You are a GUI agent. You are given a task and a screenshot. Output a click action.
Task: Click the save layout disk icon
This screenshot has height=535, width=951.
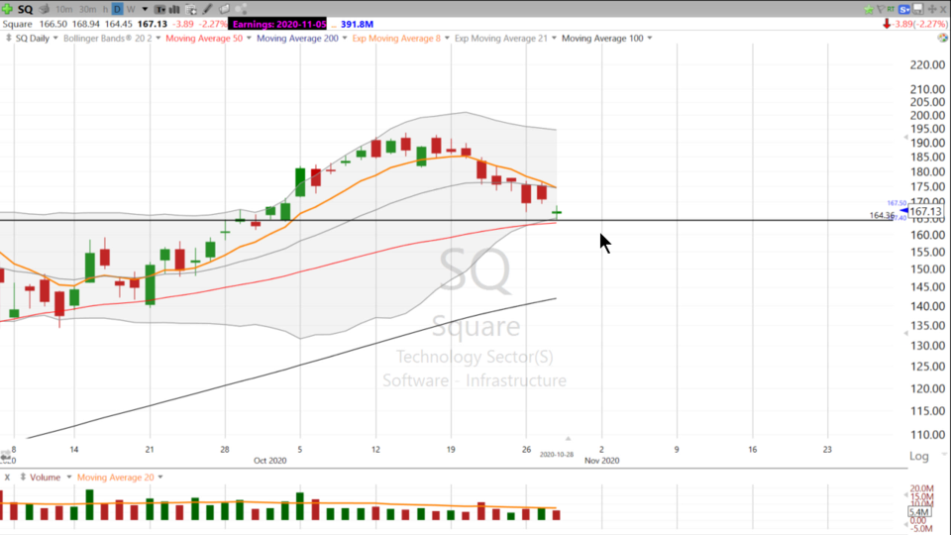point(918,9)
